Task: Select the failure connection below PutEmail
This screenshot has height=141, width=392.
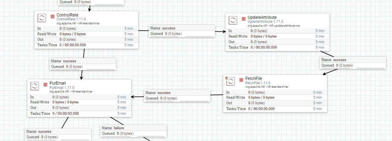Action: pos(134,131)
